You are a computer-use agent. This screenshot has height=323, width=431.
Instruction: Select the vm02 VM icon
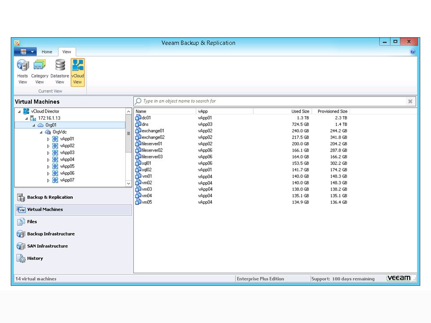pyautogui.click(x=138, y=183)
